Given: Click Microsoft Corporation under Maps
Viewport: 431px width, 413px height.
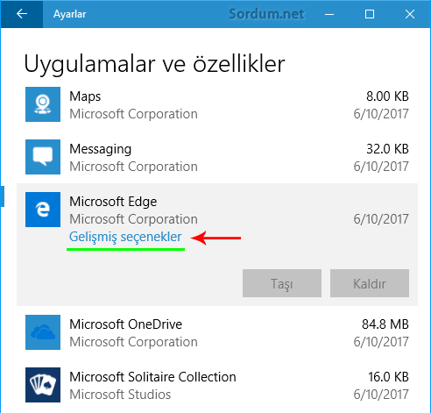Looking at the screenshot, I should click(133, 114).
